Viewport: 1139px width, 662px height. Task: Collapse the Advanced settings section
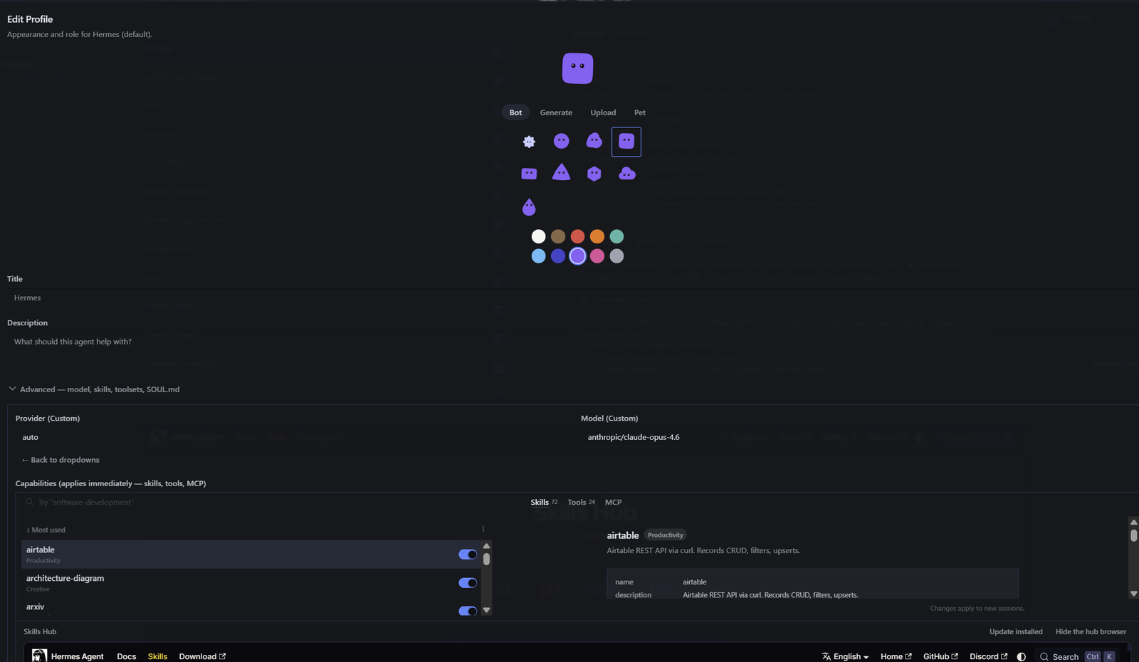(x=94, y=389)
